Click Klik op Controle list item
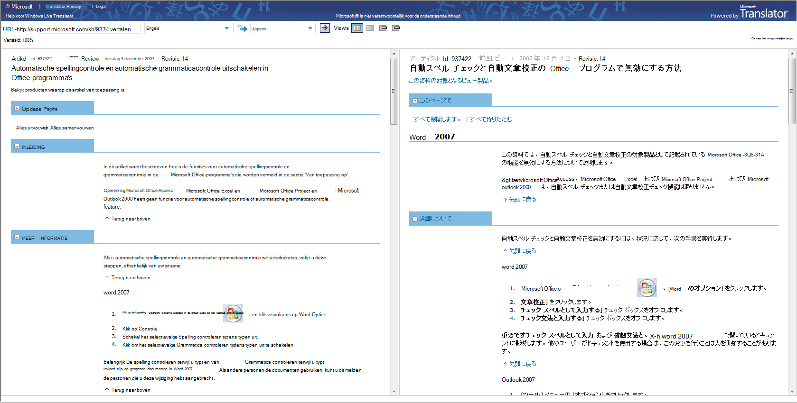The height and width of the screenshot is (403, 797). tap(140, 329)
